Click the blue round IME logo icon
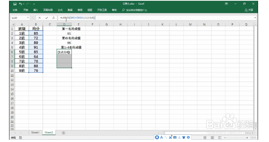Image resolution: width=269 pixels, height=142 pixels. [x=157, y=137]
